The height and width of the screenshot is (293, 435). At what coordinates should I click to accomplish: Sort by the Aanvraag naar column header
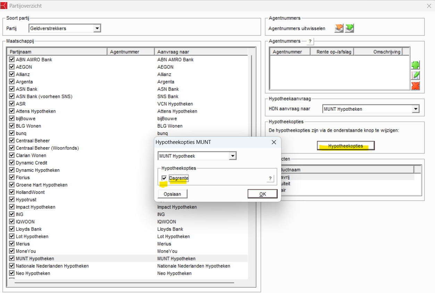[201, 52]
